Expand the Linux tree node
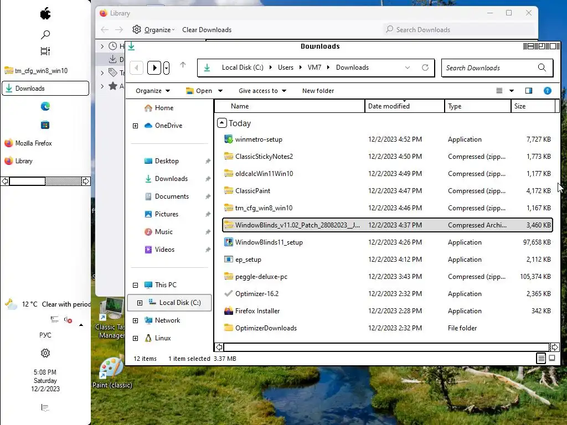 (x=135, y=338)
